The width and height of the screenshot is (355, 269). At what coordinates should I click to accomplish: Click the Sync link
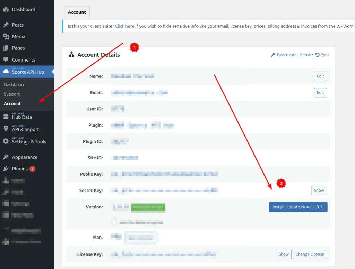pos(325,55)
